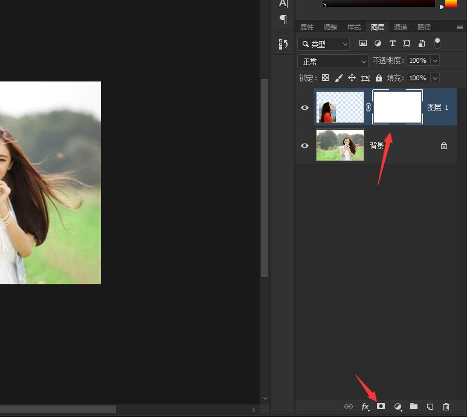467x417 pixels.
Task: Click the 填充 fill percentage field
Action: pyautogui.click(x=417, y=78)
